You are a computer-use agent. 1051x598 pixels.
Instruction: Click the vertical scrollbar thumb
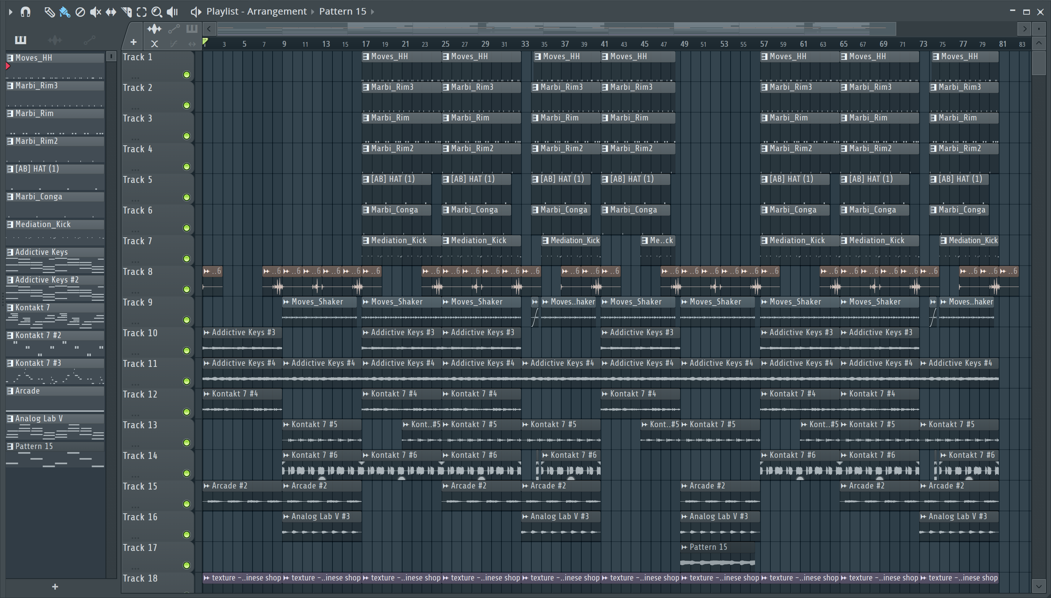tap(1039, 62)
